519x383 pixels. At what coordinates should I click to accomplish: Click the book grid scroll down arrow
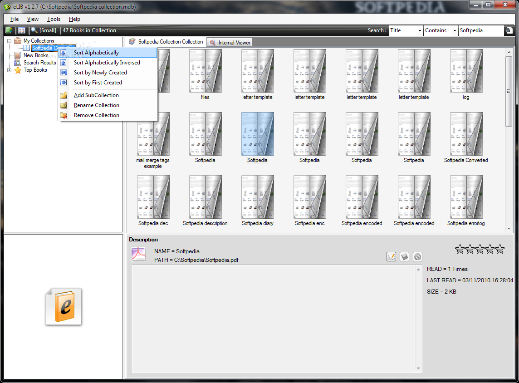pyautogui.click(x=509, y=228)
